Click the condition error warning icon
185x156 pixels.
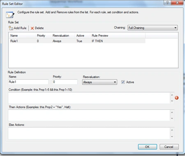point(177,98)
